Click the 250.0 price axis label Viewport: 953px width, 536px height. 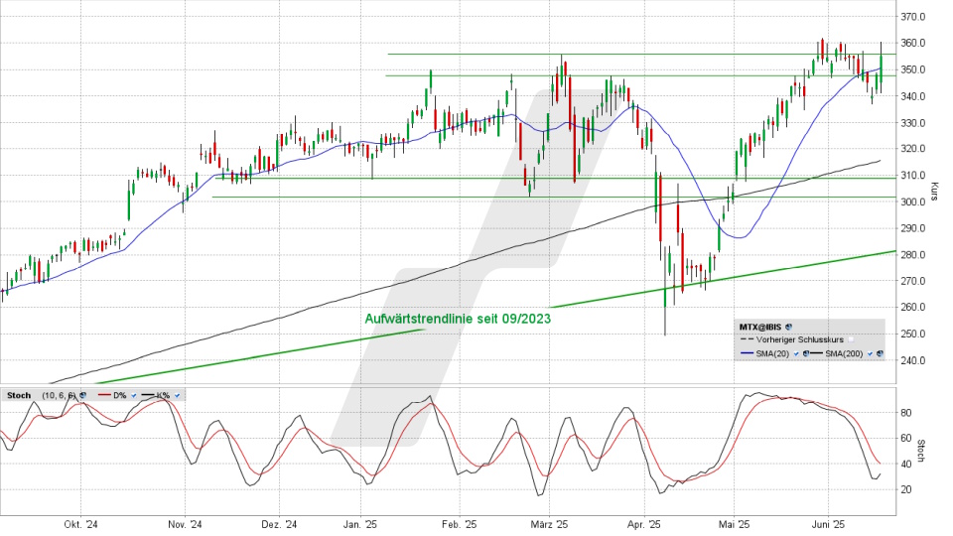pyautogui.click(x=912, y=334)
